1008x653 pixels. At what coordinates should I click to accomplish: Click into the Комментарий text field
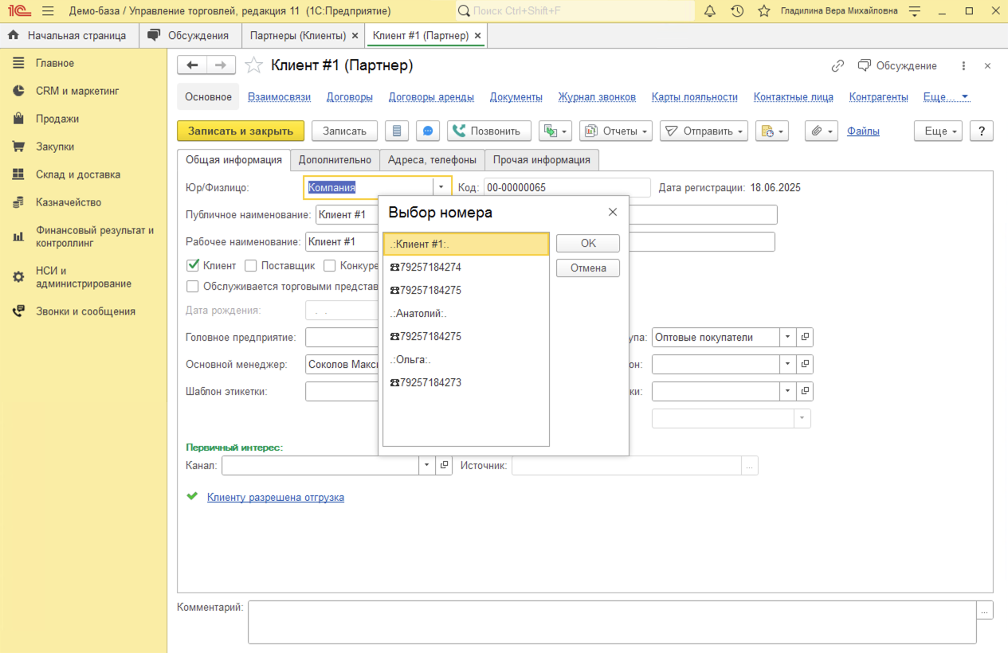pyautogui.click(x=611, y=622)
